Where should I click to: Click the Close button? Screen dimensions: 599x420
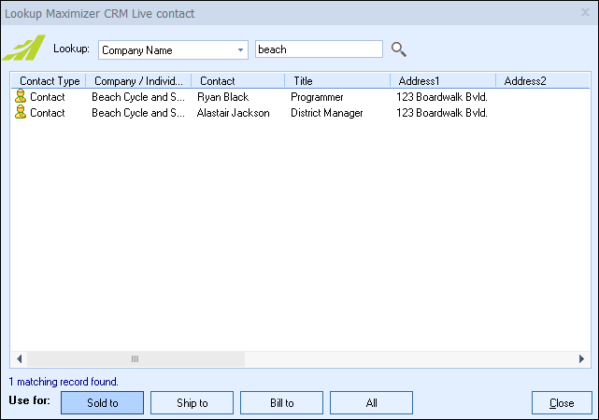tap(562, 403)
